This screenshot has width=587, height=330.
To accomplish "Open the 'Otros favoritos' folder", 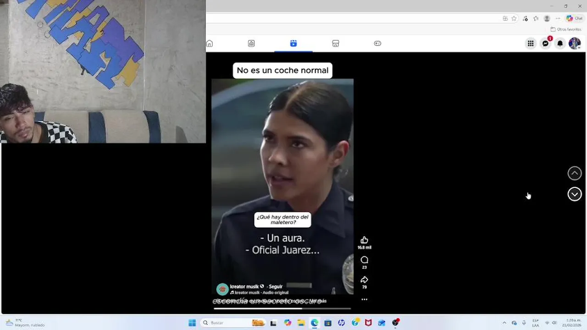I will [x=566, y=29].
